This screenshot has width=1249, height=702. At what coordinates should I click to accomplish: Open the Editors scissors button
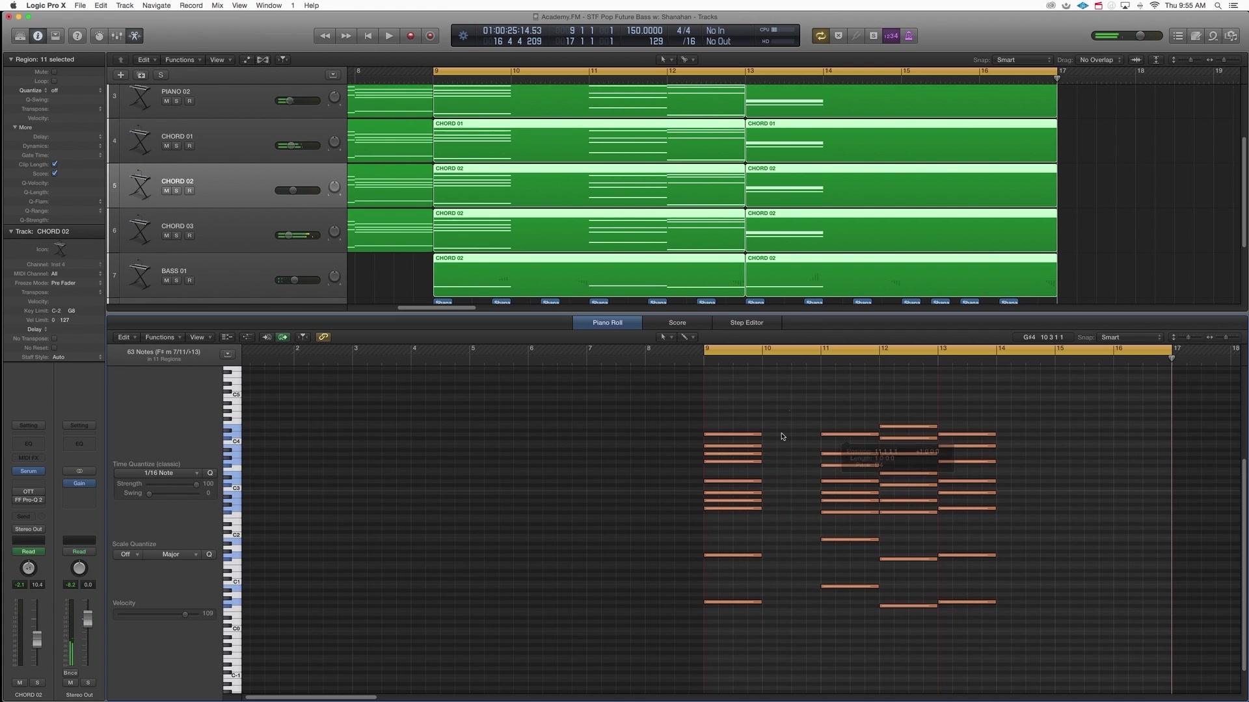(135, 36)
